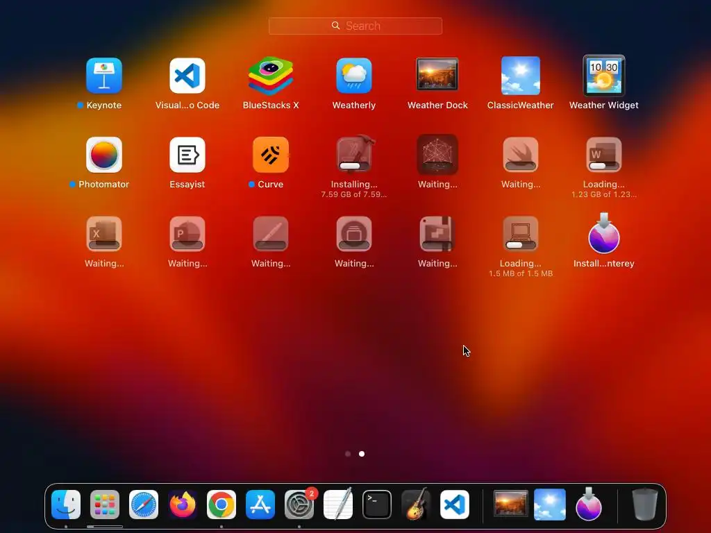Open App Store from the Dock
The image size is (711, 533).
pos(260,505)
